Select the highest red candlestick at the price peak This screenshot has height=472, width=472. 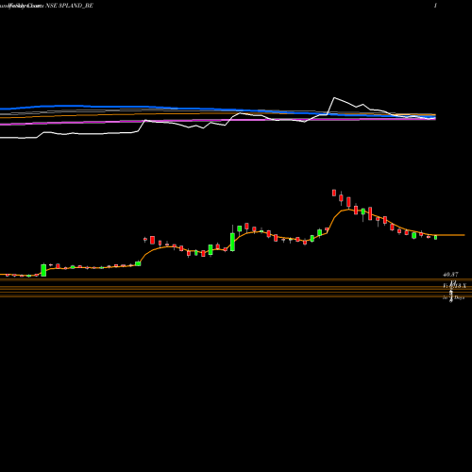click(x=334, y=193)
